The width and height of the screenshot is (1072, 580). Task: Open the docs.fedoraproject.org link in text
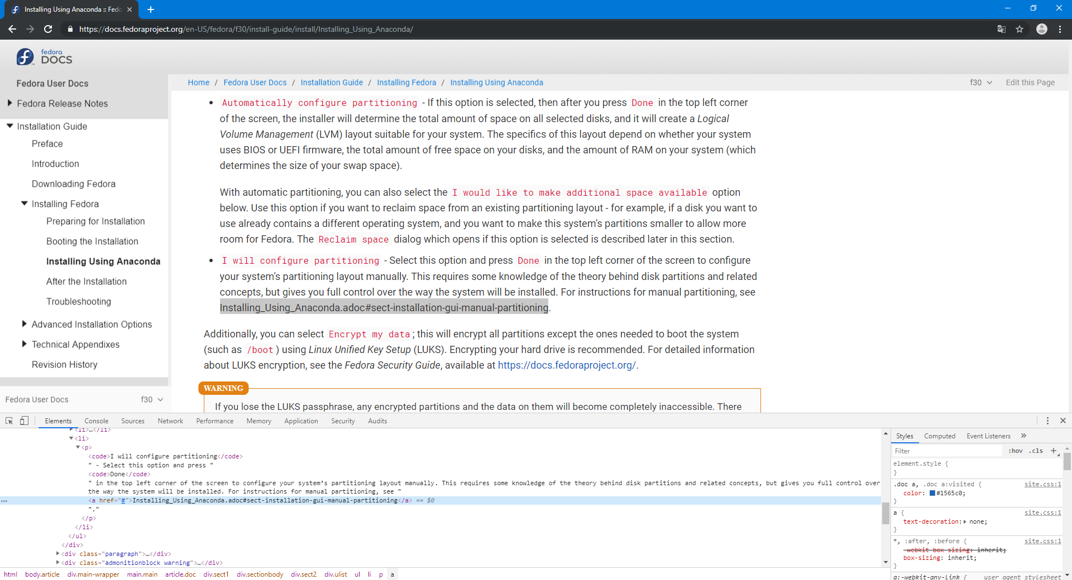tap(567, 365)
